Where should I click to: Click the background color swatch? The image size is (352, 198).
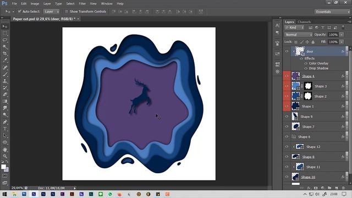[7, 170]
